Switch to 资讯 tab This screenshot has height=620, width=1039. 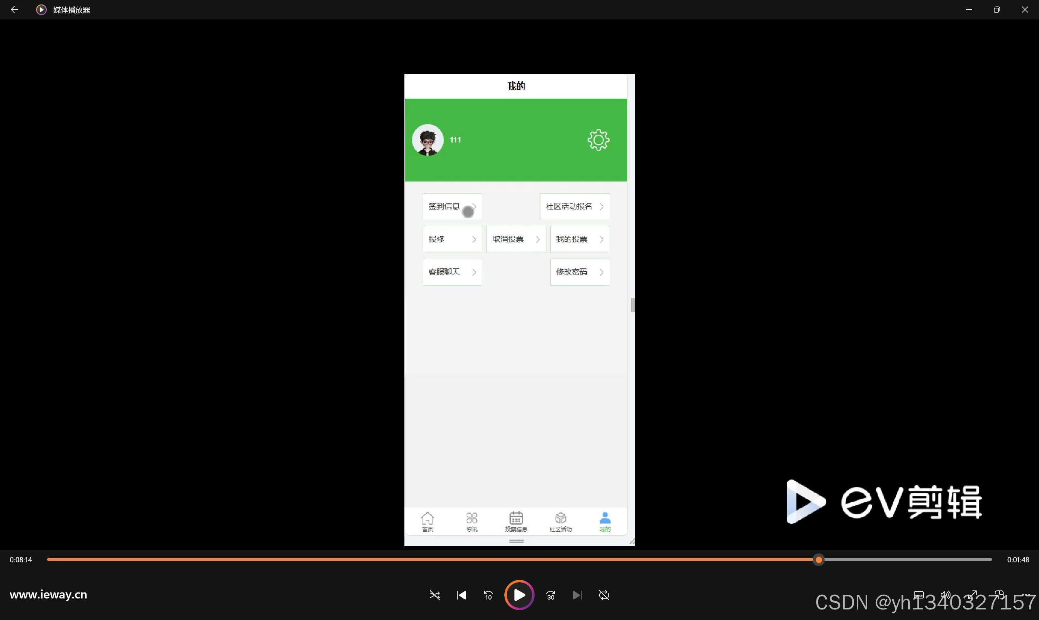click(472, 522)
